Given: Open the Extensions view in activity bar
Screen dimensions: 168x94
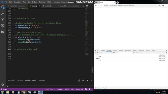Looking at the screenshot, I should click(x=3, y=32).
